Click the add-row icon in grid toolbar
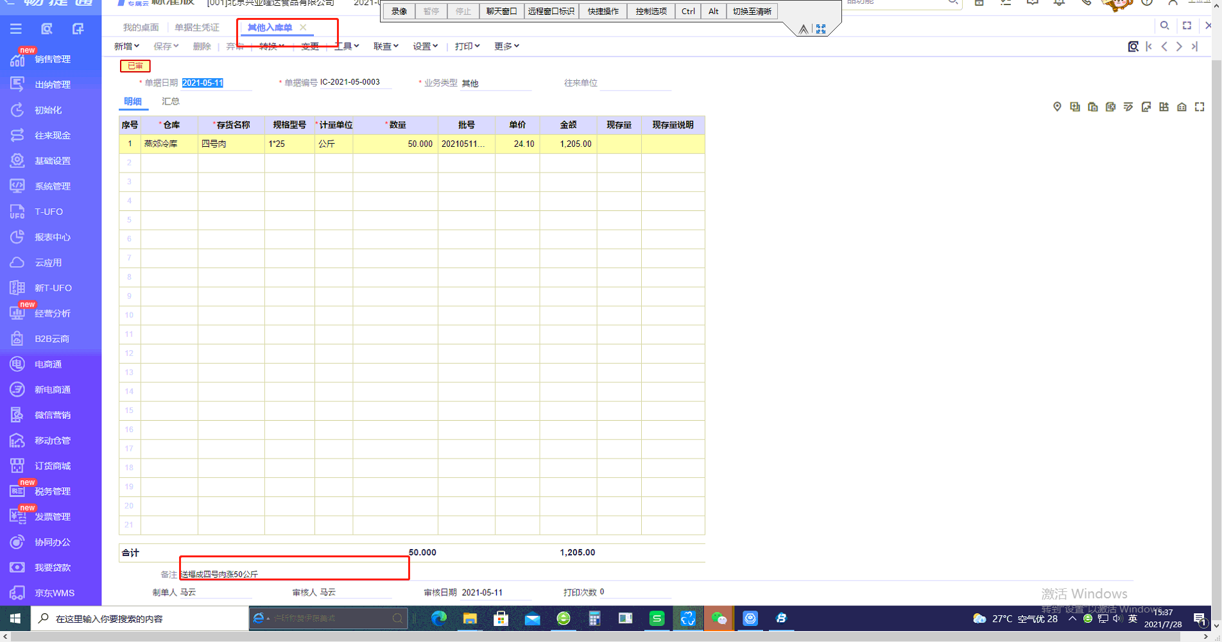 point(1075,107)
